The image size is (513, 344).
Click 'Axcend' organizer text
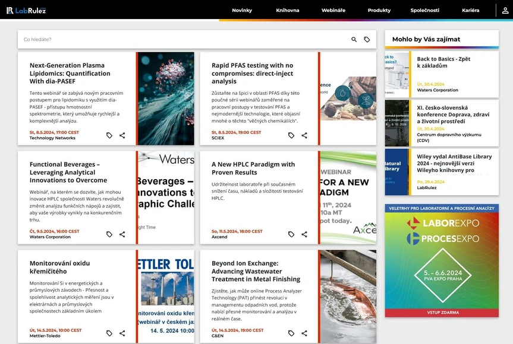(219, 237)
